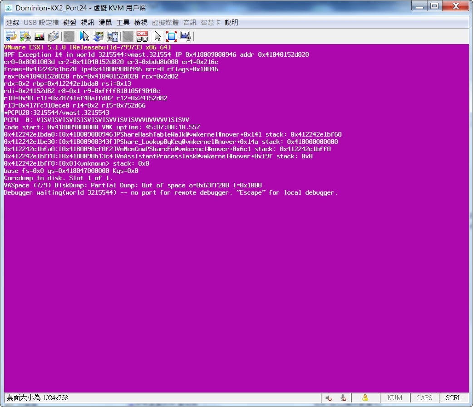This screenshot has width=473, height=407.
Task: Click the connected user status icon
Action: tap(365, 397)
